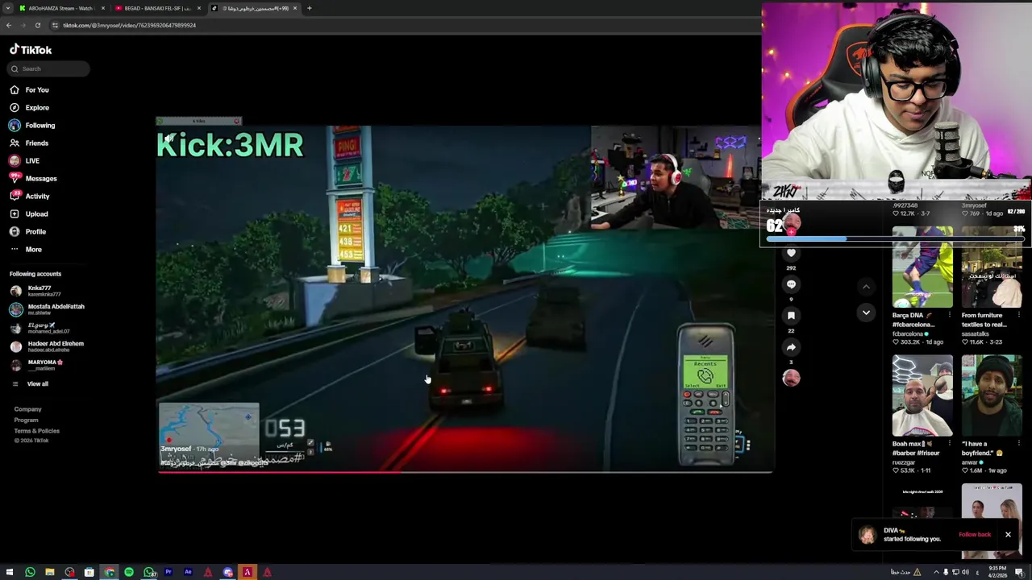Like the video with heart icon
The image size is (1032, 580).
[x=791, y=253]
